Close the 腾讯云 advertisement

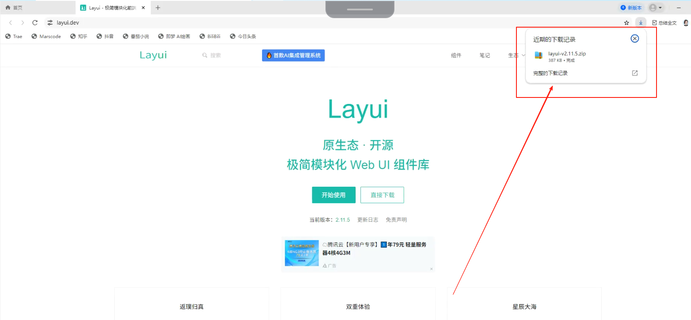(x=431, y=269)
